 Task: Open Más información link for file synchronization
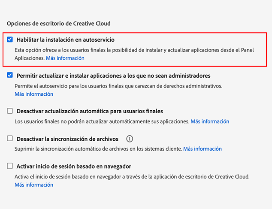click(x=202, y=149)
